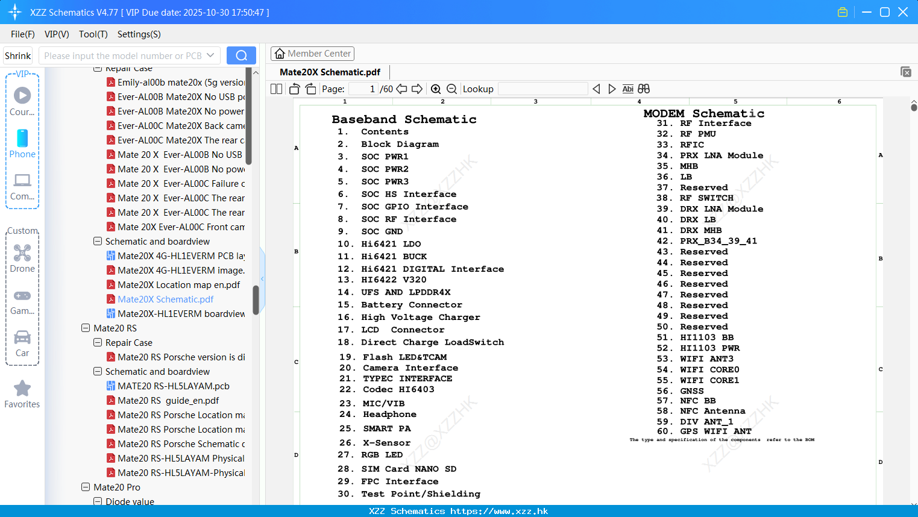Click the Shrink button
This screenshot has height=517, width=918.
point(18,55)
